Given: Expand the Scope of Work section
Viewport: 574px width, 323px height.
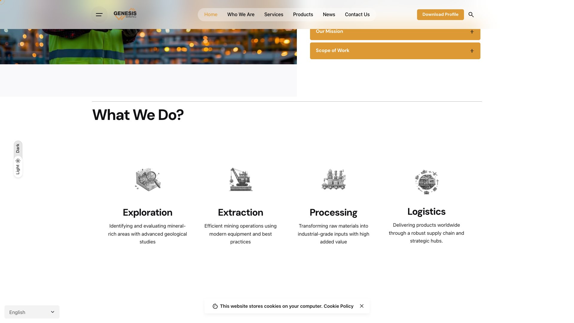Looking at the screenshot, I should [x=395, y=51].
